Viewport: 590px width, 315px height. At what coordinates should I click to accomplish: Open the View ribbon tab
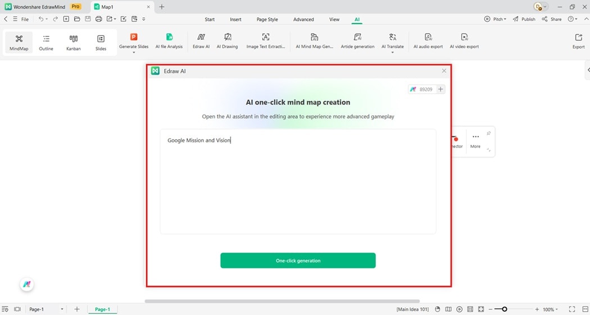point(334,20)
